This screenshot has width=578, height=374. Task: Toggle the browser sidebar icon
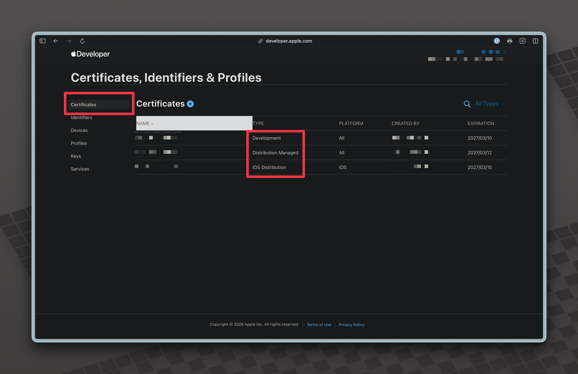click(x=42, y=41)
